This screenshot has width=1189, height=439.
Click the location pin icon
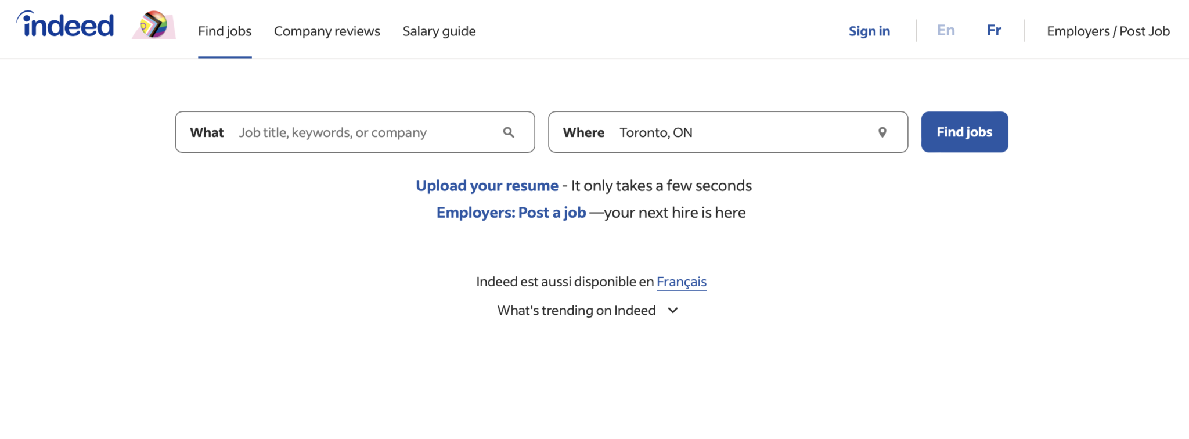coord(882,132)
